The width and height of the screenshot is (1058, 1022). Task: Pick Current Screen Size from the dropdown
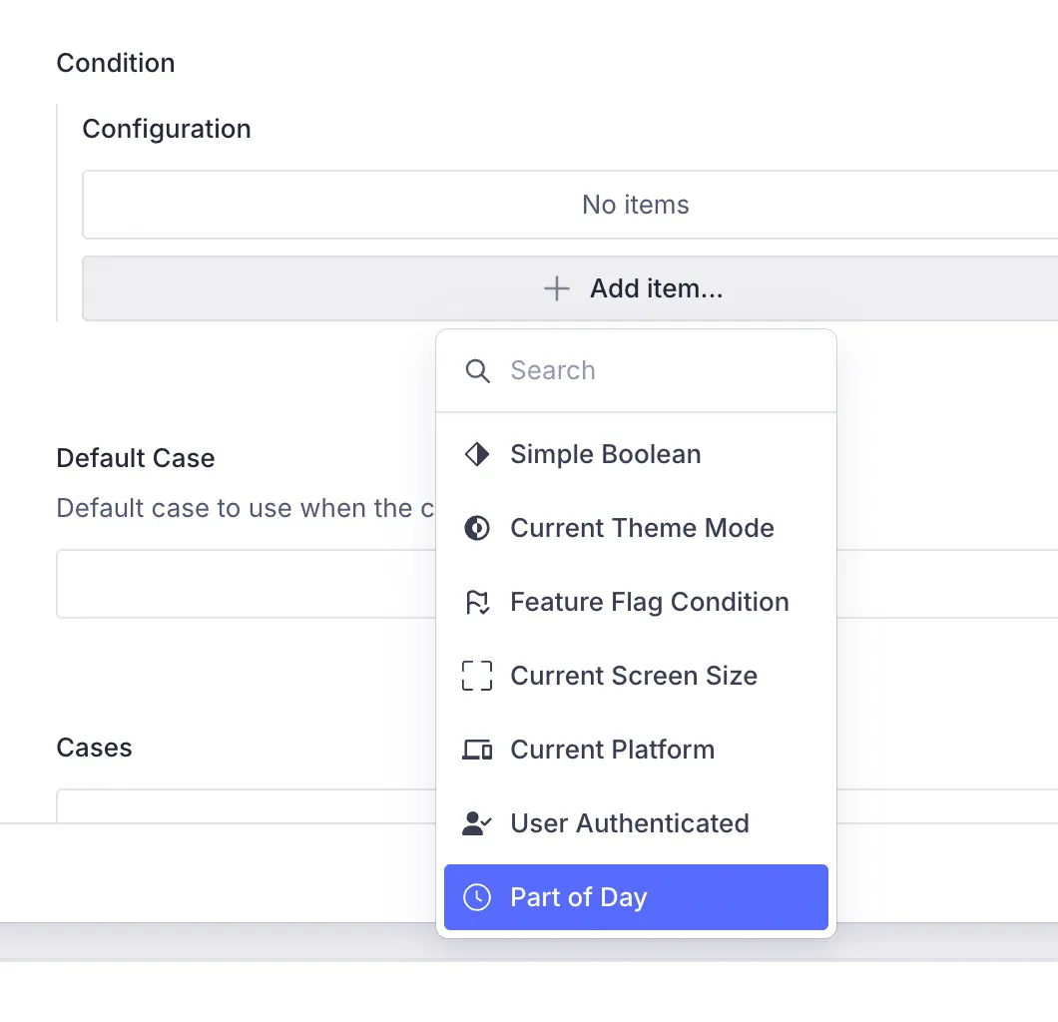tap(633, 676)
